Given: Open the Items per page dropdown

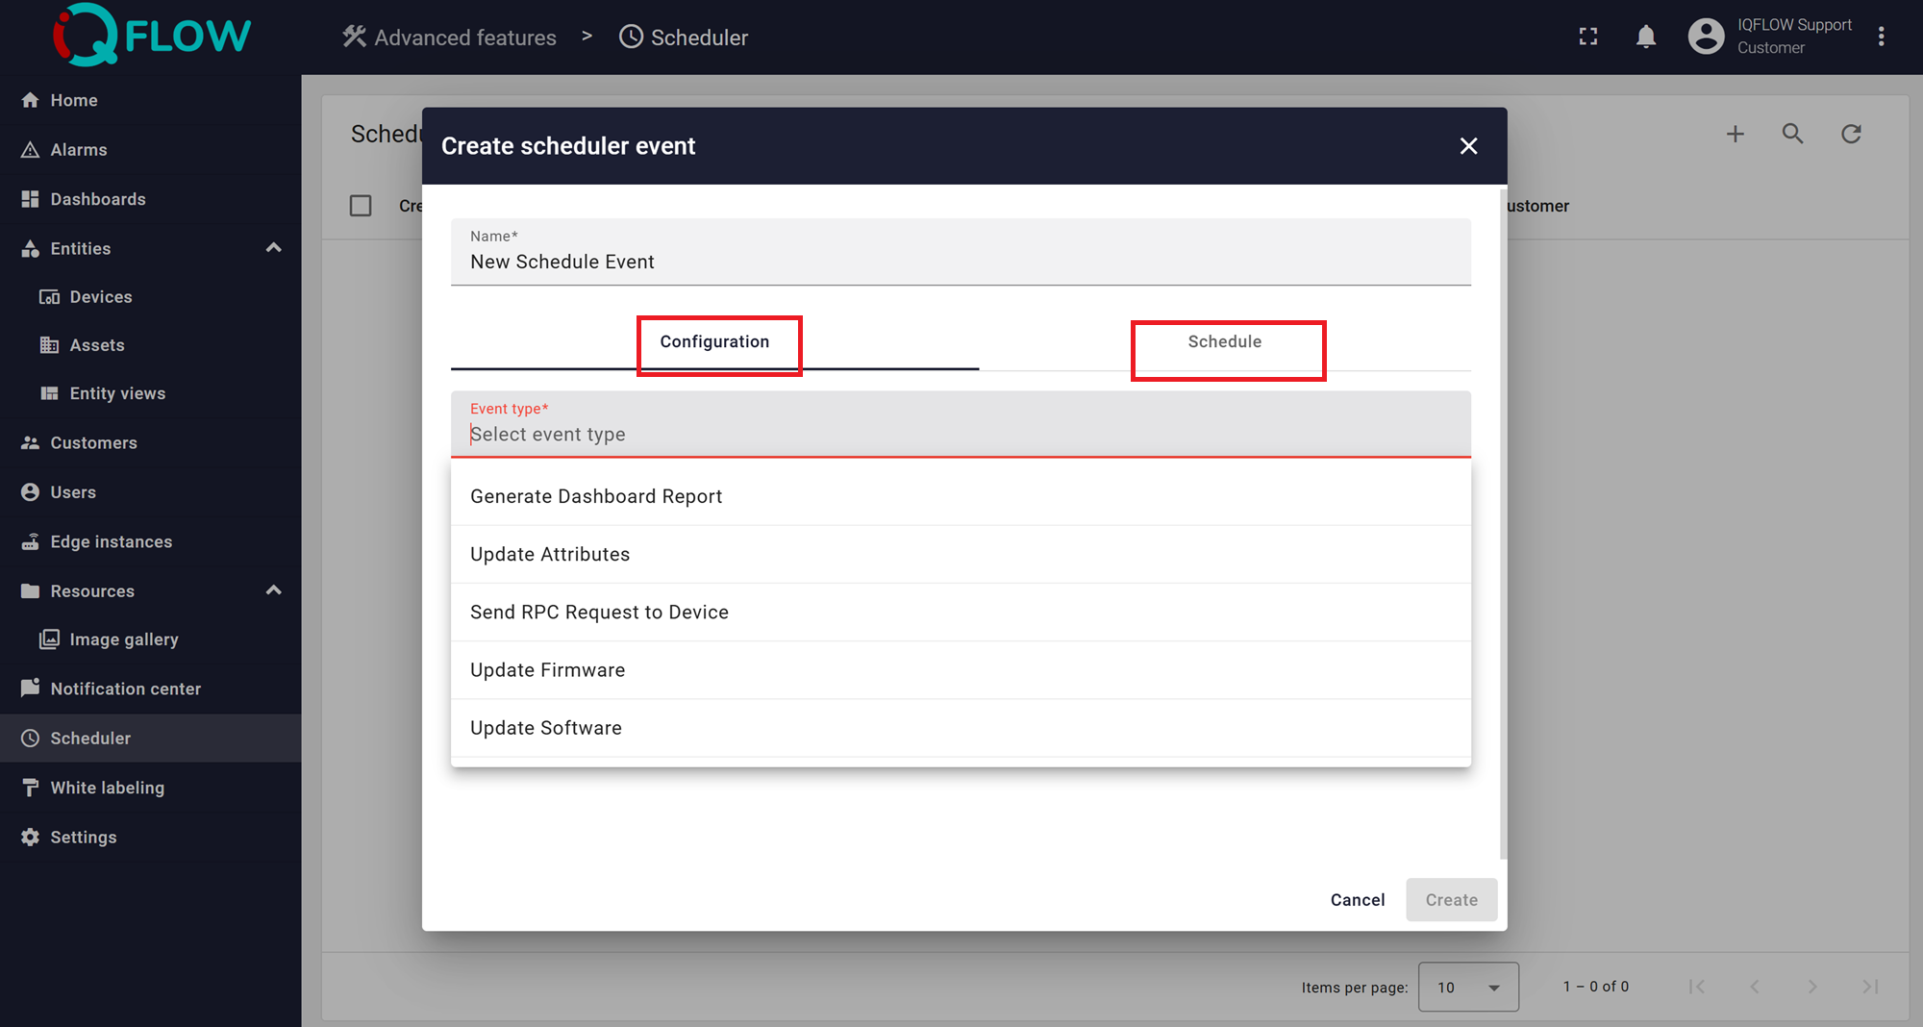Looking at the screenshot, I should click(1467, 987).
